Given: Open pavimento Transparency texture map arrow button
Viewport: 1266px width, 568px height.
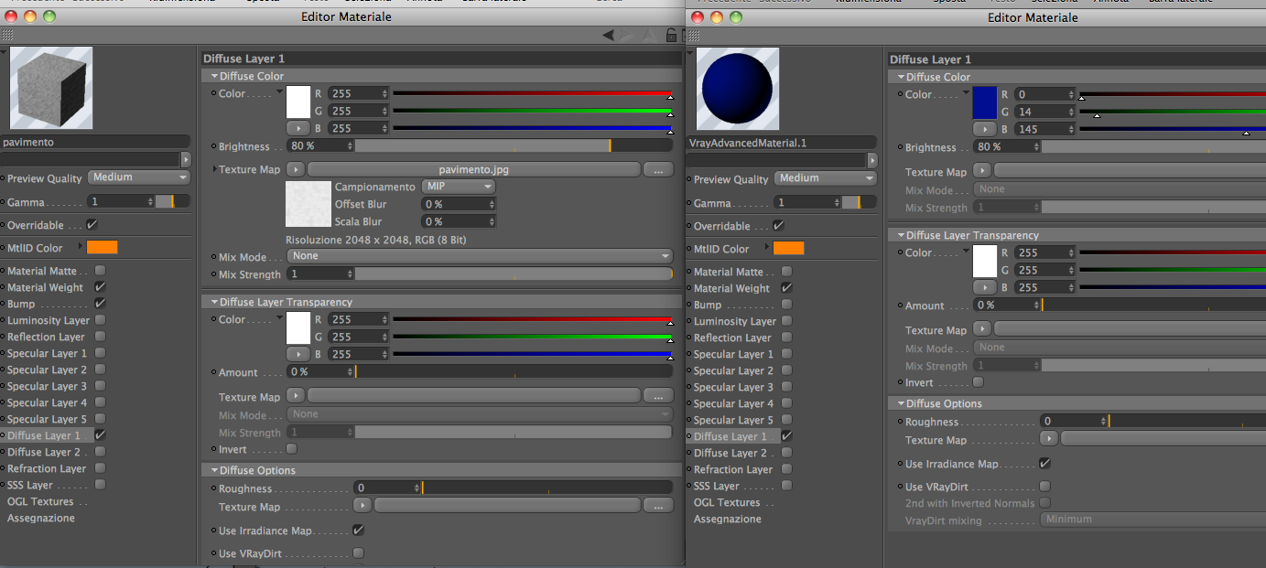Looking at the screenshot, I should 296,397.
